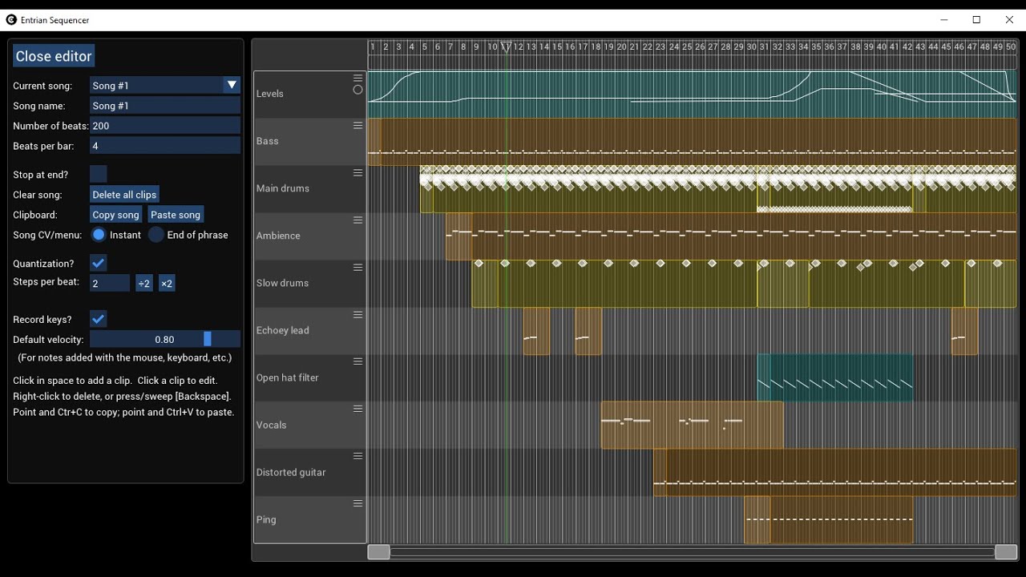This screenshot has width=1026, height=577.
Task: Click the Steps per beat field
Action: click(110, 284)
